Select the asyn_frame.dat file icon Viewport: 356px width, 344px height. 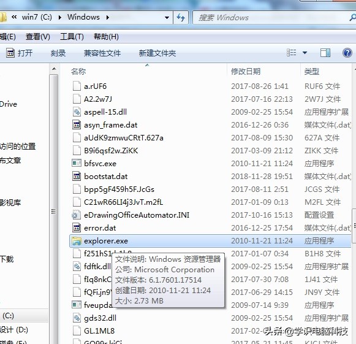coord(77,125)
